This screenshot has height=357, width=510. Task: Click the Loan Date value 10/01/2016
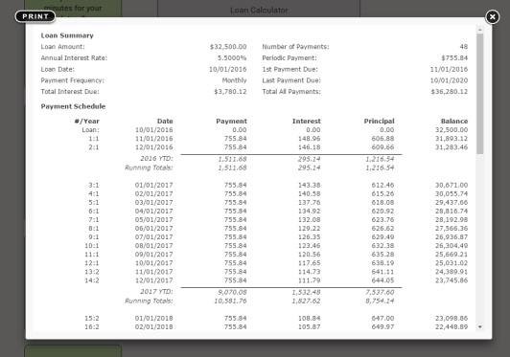pos(228,69)
